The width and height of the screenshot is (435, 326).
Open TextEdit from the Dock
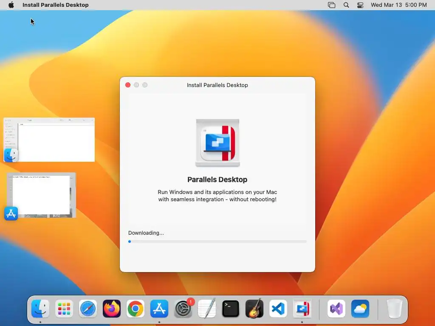[x=207, y=309]
